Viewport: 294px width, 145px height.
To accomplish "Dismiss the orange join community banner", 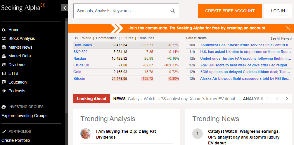I will coord(288,28).
